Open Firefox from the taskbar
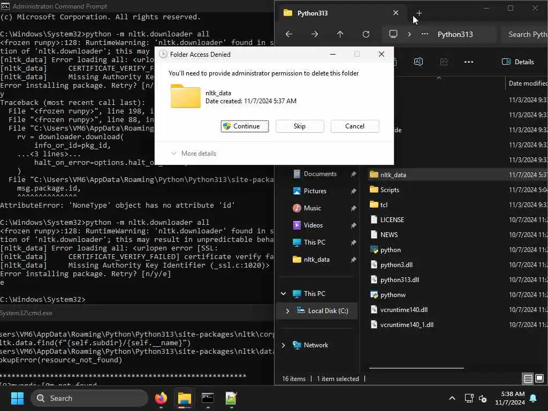This screenshot has width=548, height=411. (x=161, y=398)
